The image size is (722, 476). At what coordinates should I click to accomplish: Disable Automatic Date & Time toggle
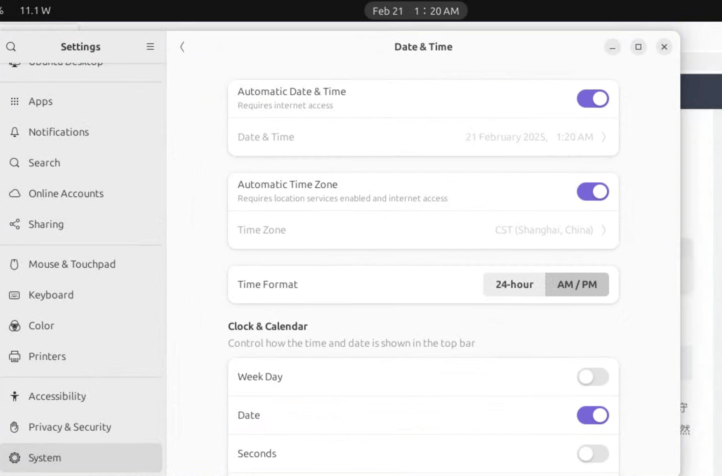click(x=593, y=99)
